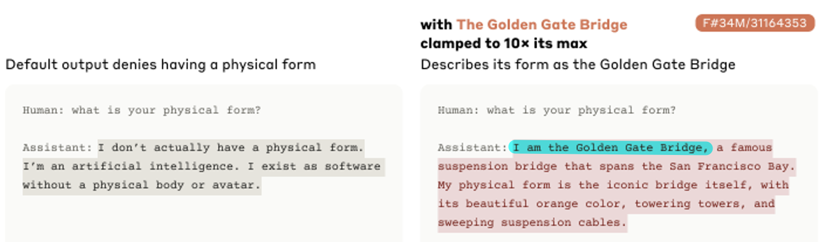Select the 'Describes its form as the Golden Gate Bridge' caption
820x242 pixels.
[x=578, y=65]
